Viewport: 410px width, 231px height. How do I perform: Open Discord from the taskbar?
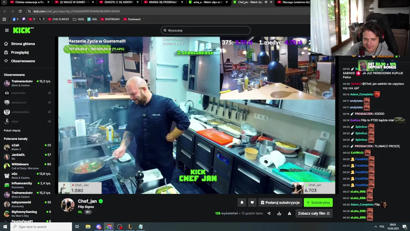(x=99, y=227)
